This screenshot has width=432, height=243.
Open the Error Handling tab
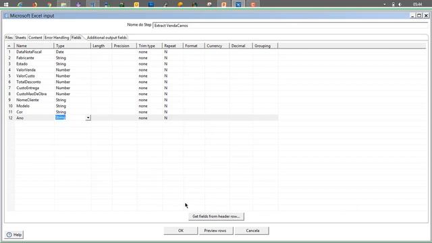coord(57,38)
